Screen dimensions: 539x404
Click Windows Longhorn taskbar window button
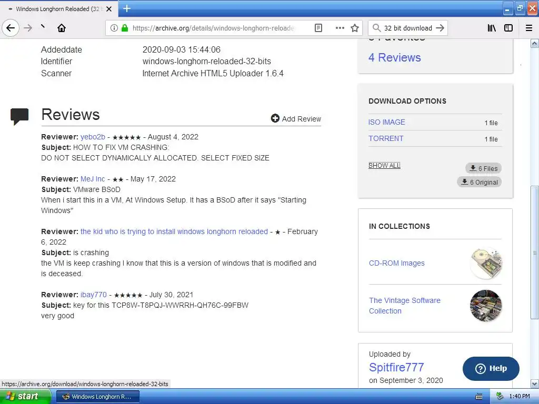coord(97,397)
